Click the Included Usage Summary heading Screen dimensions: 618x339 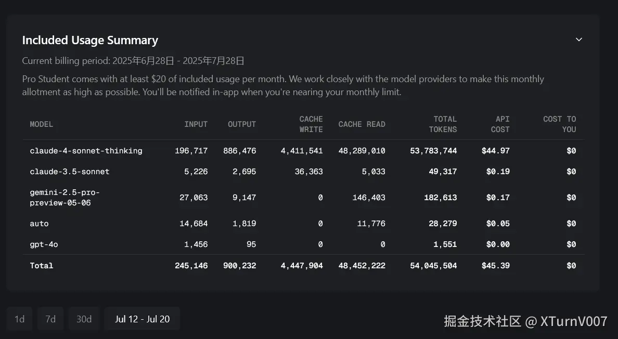90,40
